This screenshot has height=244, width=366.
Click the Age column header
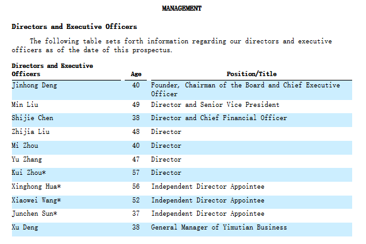click(136, 74)
